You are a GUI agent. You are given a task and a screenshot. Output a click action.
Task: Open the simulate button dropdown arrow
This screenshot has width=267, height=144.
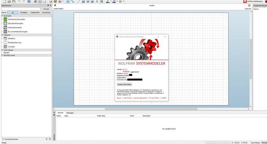[x=63, y=1]
